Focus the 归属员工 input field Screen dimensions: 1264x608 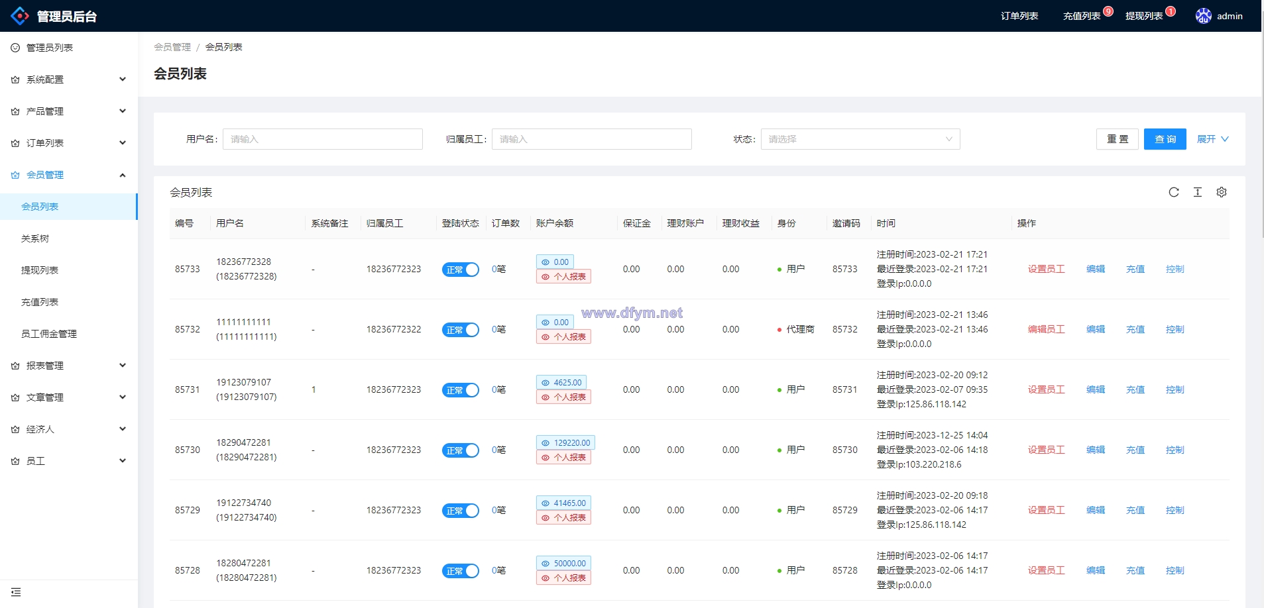pos(592,139)
